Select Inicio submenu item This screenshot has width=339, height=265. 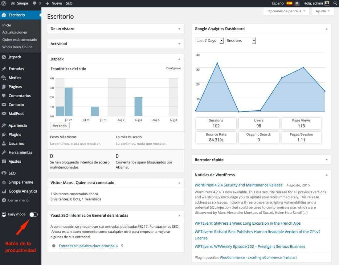(x=7, y=25)
